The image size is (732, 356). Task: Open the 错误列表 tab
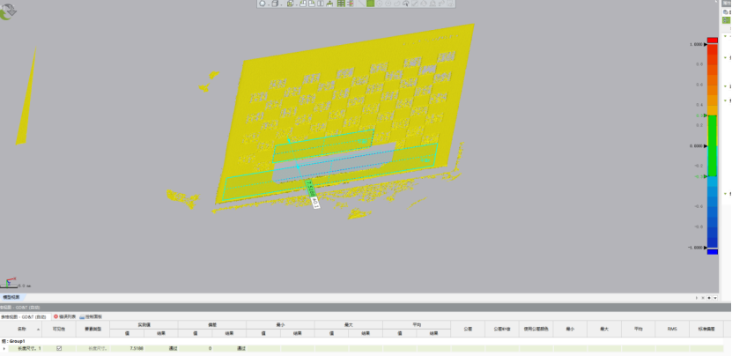(x=65, y=316)
